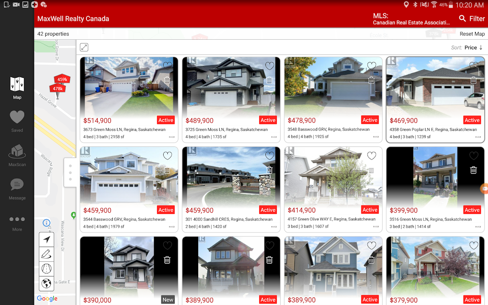Image resolution: width=488 pixels, height=305 pixels.
Task: Favorite the 3544 Basswood GRV listing
Action: (167, 156)
